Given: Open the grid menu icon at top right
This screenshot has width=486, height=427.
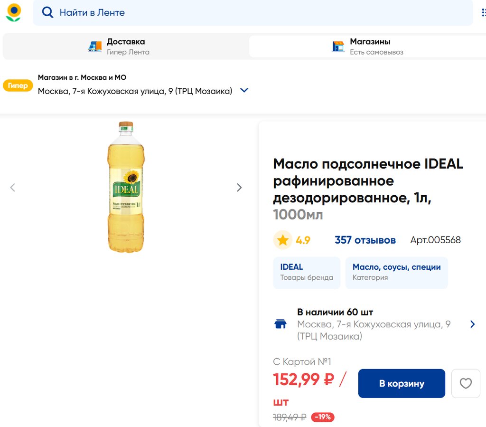Looking at the screenshot, I should tap(483, 12).
